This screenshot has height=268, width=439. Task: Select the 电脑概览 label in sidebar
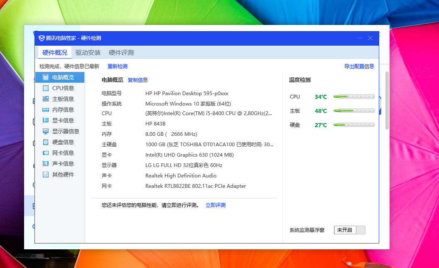(63, 77)
